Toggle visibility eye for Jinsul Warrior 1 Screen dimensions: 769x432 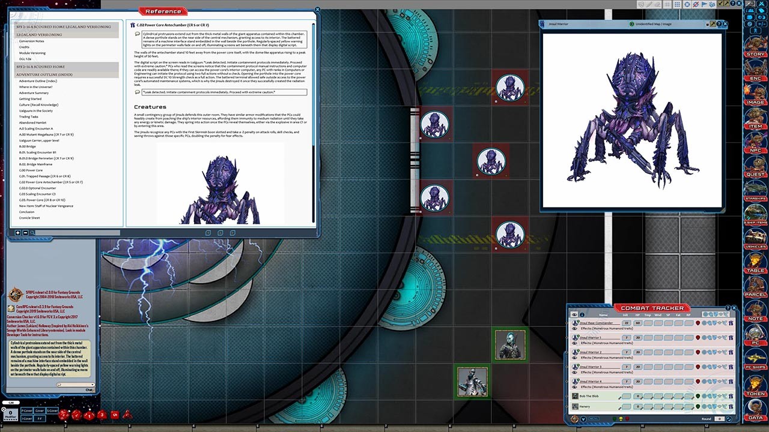575,343
